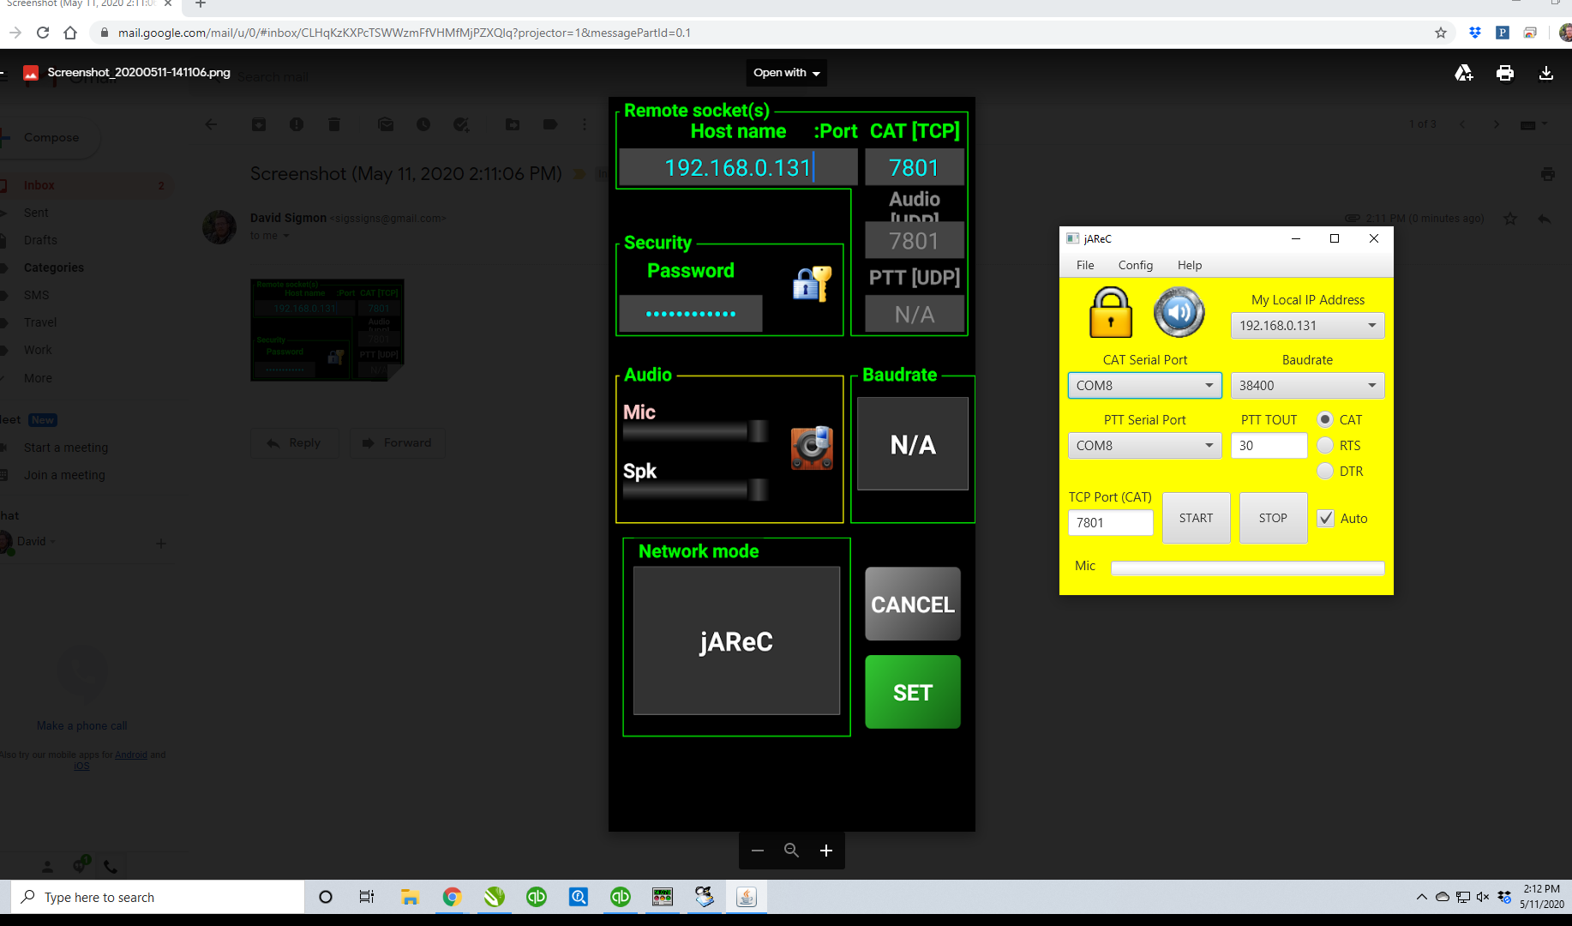The width and height of the screenshot is (1572, 926).
Task: Select the DTR radio button
Action: 1325,471
